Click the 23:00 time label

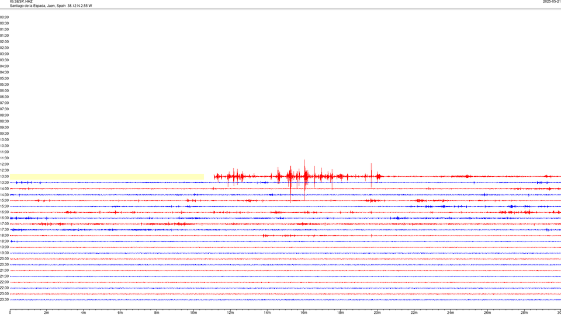[x=4, y=293]
